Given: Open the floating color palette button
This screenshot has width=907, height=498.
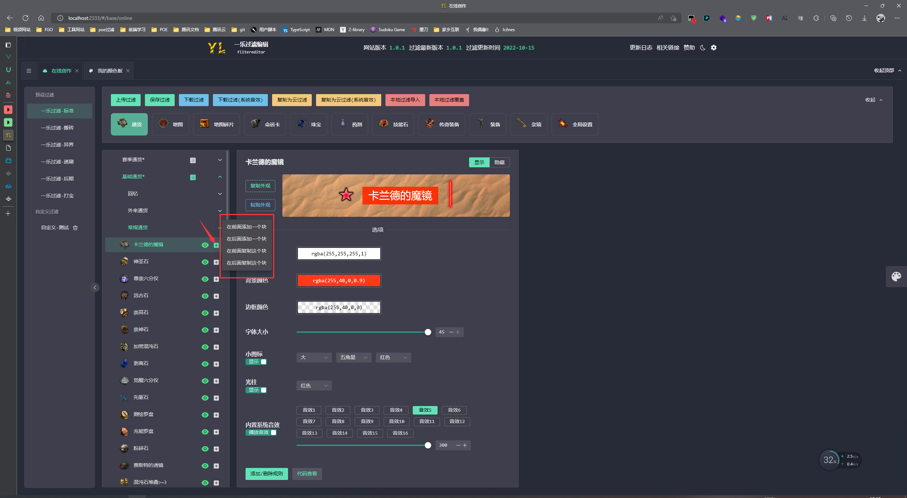Looking at the screenshot, I should coord(896,277).
